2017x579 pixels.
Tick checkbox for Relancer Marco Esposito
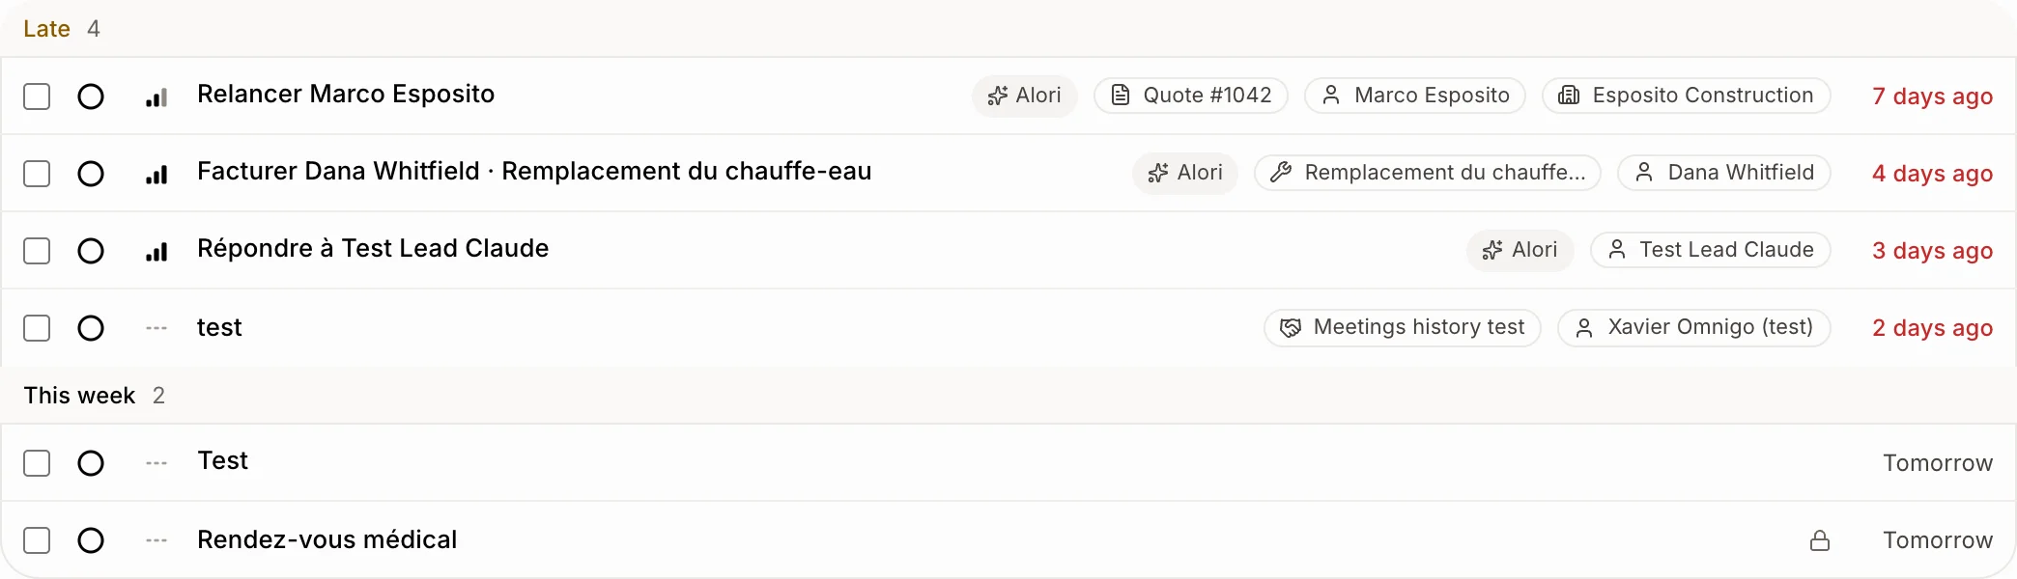[x=37, y=96]
